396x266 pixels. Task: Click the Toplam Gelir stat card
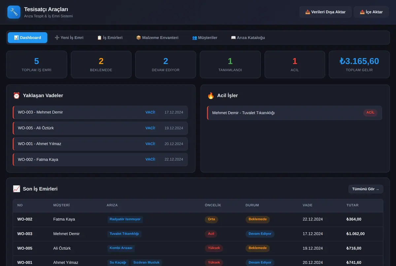pos(359,64)
